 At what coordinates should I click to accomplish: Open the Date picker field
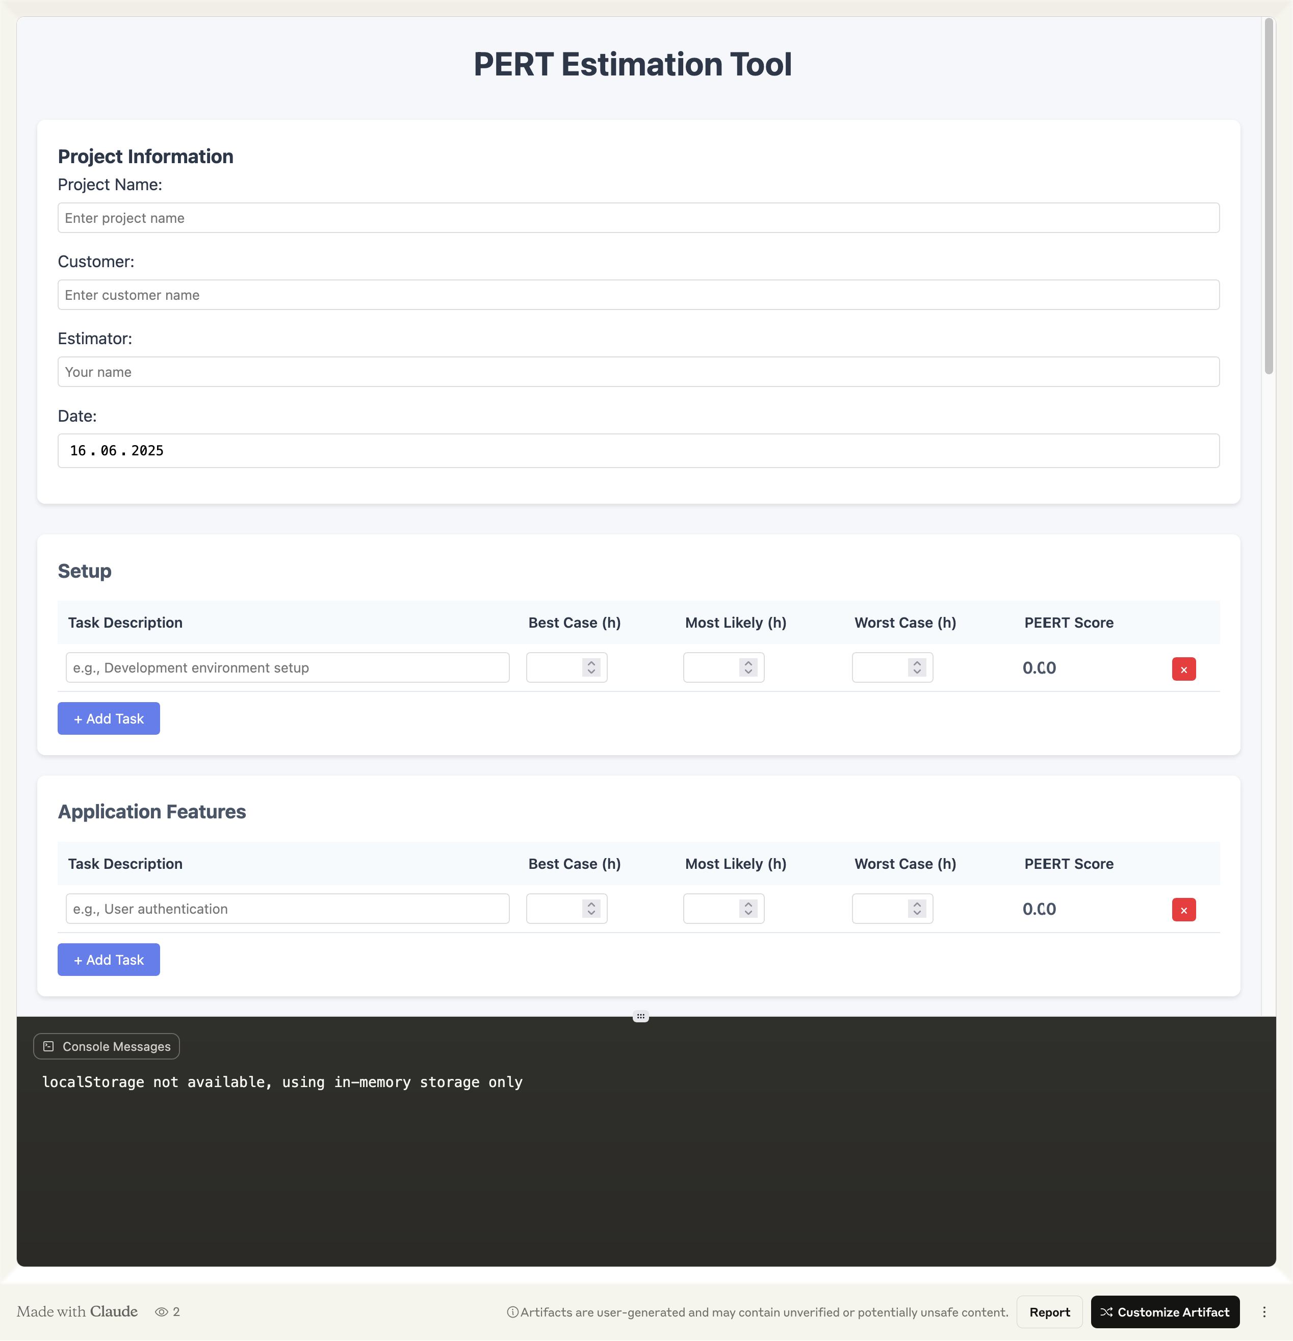[638, 450]
